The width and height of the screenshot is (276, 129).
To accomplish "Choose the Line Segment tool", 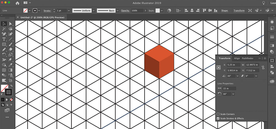I will pyautogui.click(x=10, y=39).
